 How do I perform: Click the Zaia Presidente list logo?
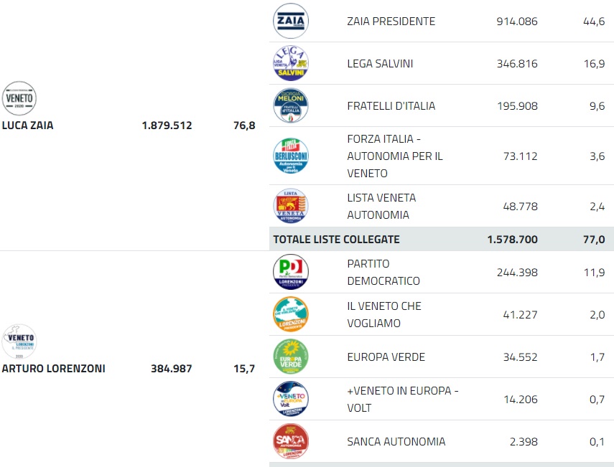point(291,21)
